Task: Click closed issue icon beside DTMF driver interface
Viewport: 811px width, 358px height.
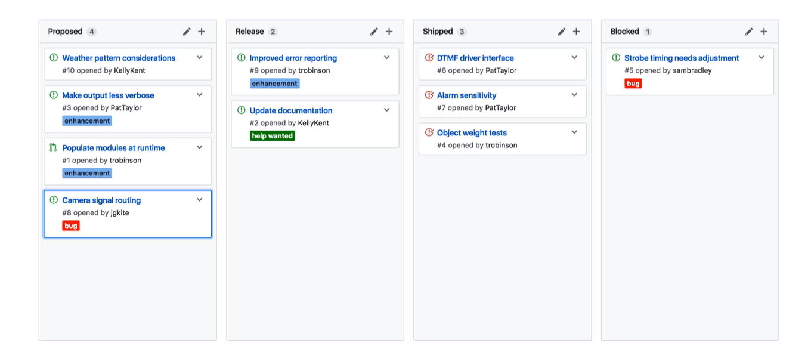Action: tap(429, 58)
